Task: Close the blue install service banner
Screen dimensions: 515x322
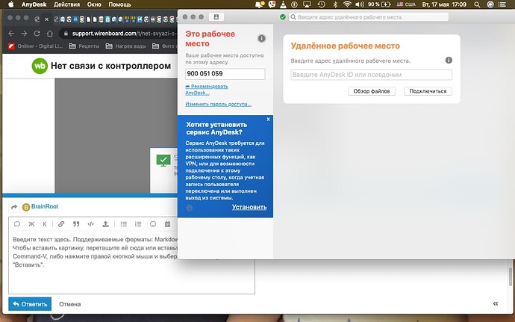Action: (x=269, y=119)
